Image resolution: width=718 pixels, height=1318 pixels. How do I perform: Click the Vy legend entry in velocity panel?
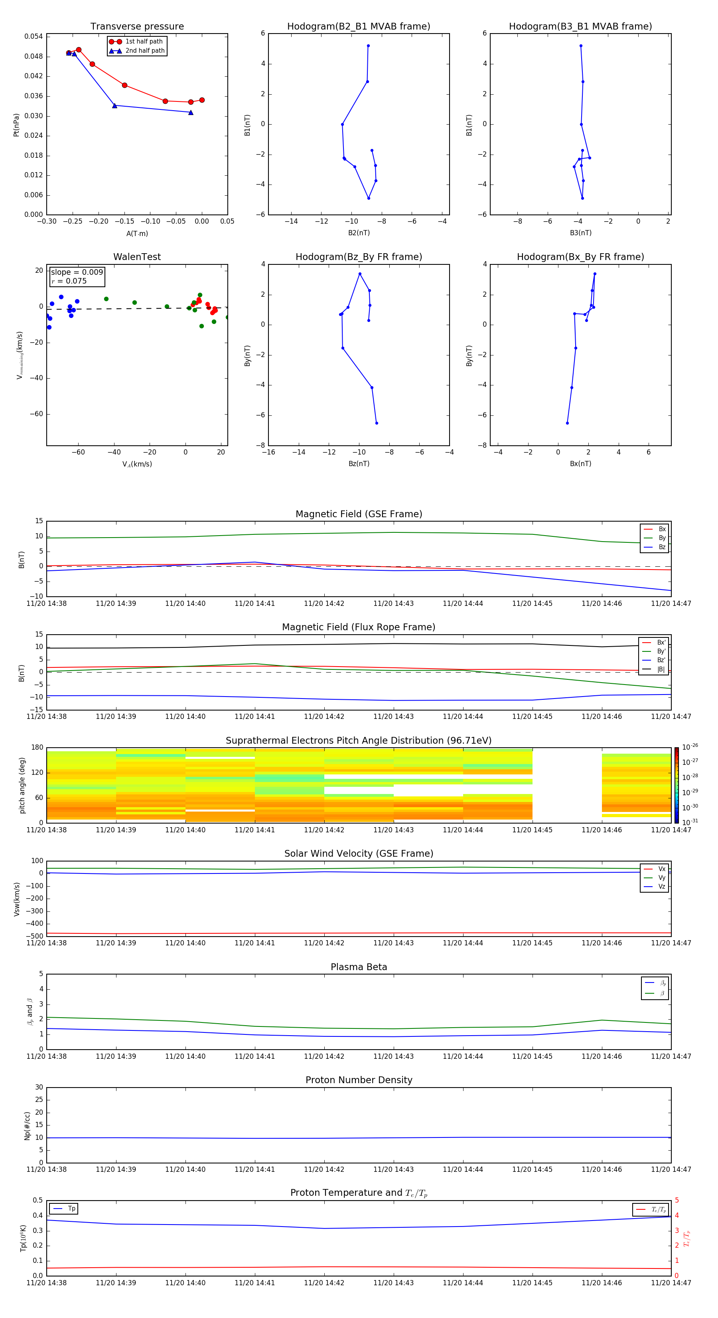click(655, 878)
